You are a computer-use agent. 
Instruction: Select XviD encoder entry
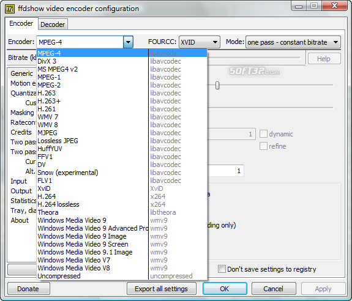tap(121, 188)
